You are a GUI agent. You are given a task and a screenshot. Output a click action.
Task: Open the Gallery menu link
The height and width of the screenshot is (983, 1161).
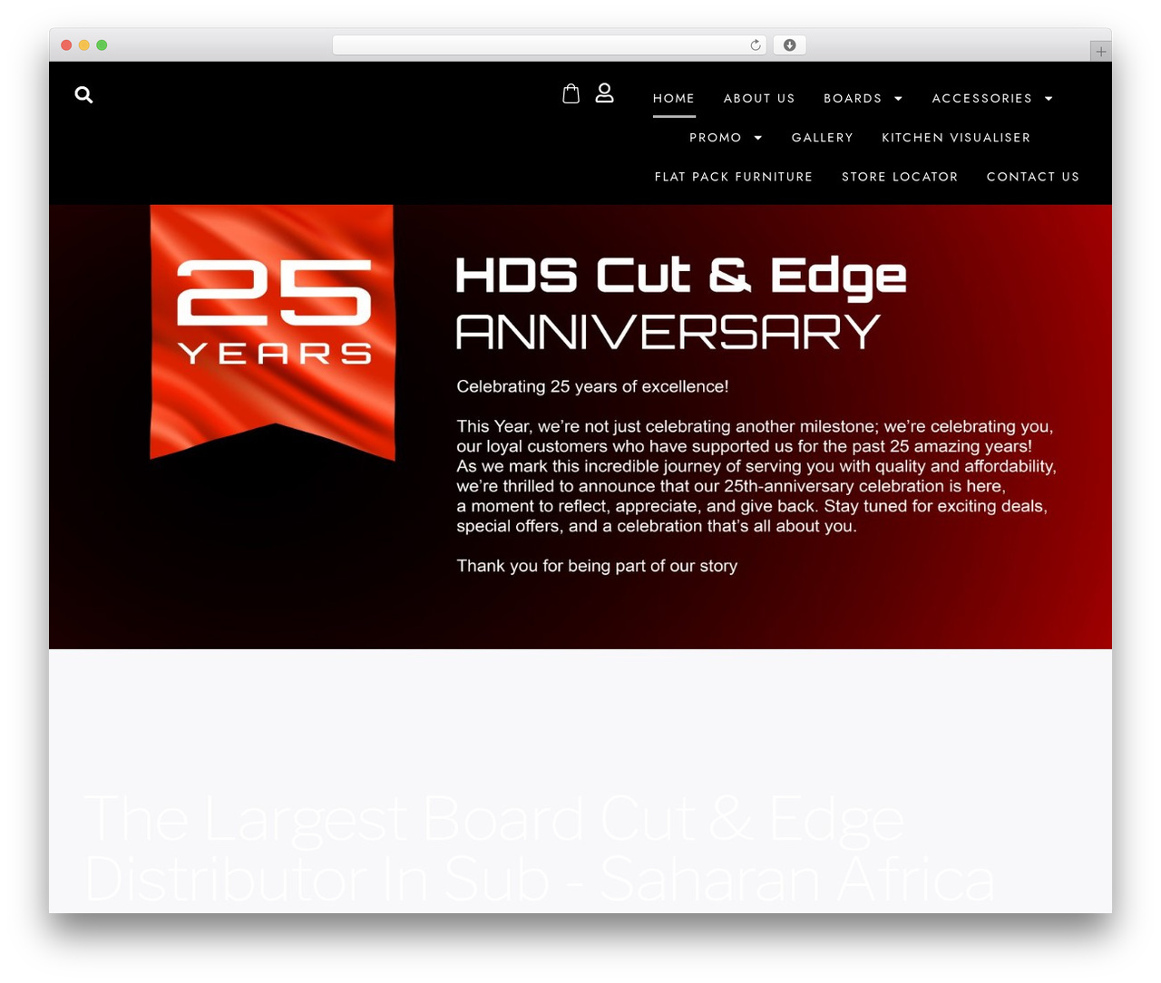pyautogui.click(x=823, y=138)
